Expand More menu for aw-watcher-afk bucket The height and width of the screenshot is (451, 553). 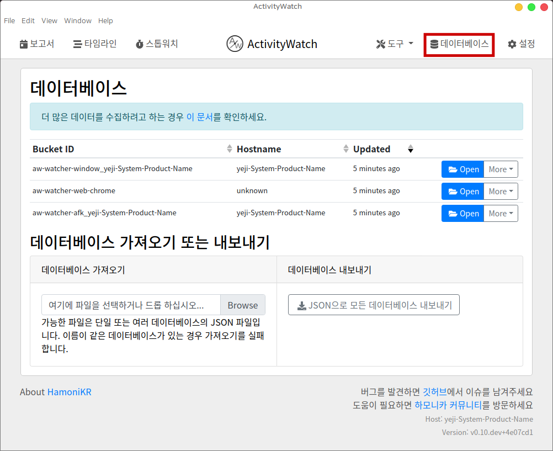click(x=501, y=214)
